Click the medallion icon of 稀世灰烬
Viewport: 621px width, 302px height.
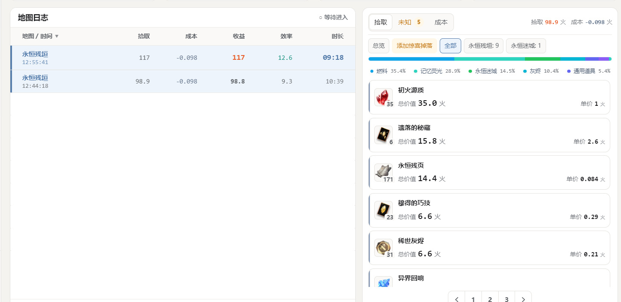point(383,248)
